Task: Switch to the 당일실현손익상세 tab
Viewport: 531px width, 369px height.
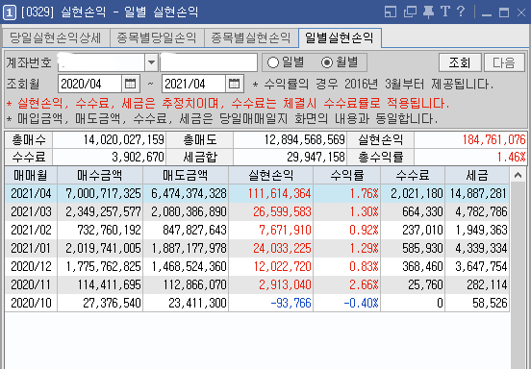Action: click(x=56, y=37)
